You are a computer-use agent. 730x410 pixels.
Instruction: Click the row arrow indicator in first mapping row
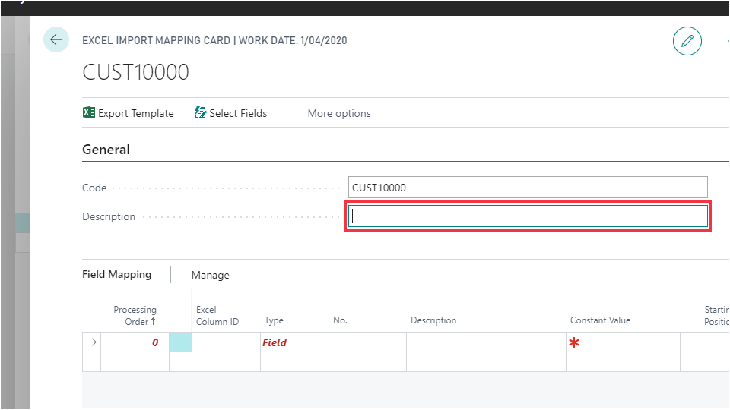(92, 342)
